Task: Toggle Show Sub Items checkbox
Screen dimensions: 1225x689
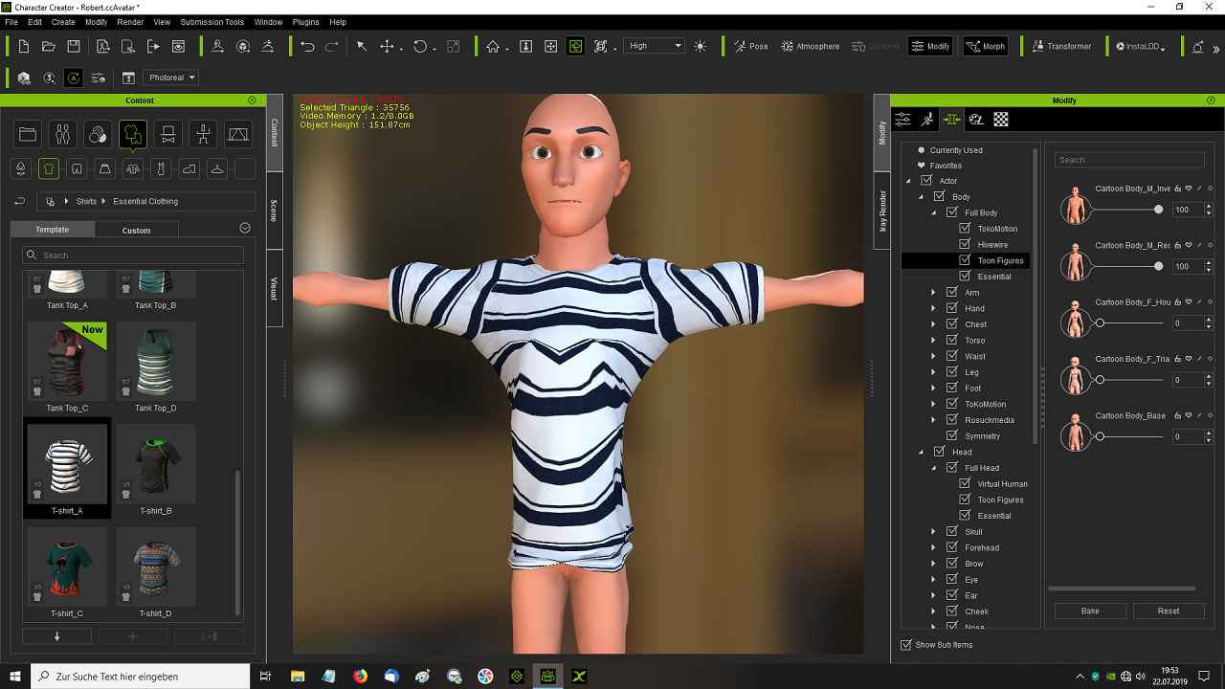Action: [x=906, y=645]
